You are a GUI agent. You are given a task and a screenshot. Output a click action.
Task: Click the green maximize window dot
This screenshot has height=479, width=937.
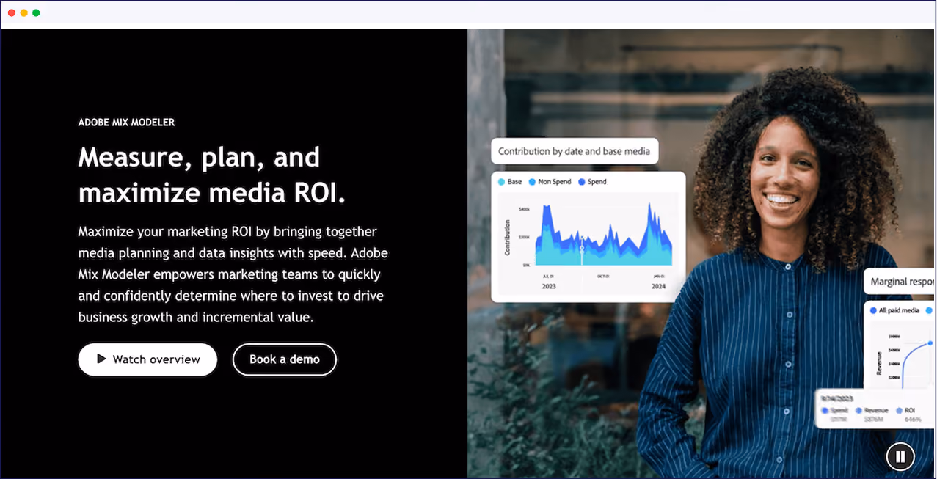(x=36, y=13)
